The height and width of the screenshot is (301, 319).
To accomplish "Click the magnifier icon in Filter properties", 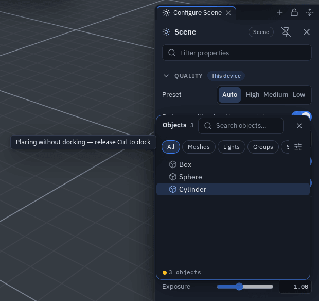I will (x=172, y=53).
